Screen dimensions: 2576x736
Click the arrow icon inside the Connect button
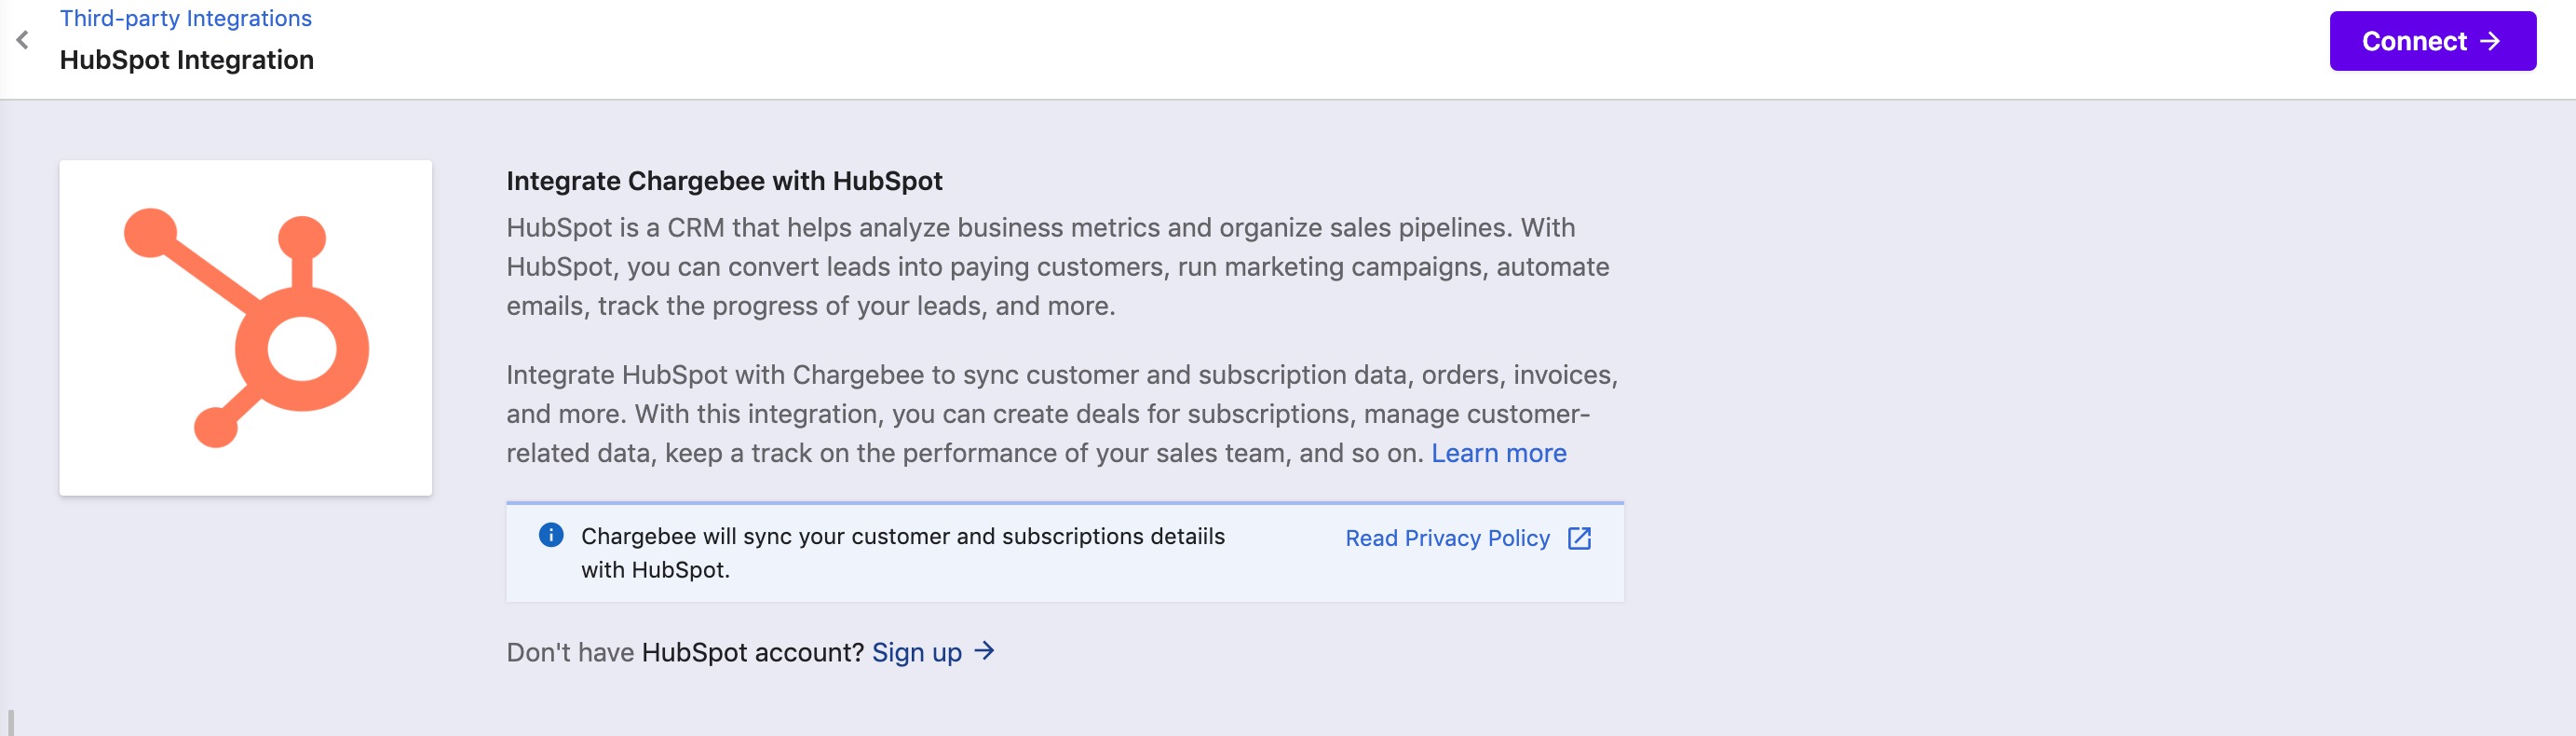pos(2490,41)
